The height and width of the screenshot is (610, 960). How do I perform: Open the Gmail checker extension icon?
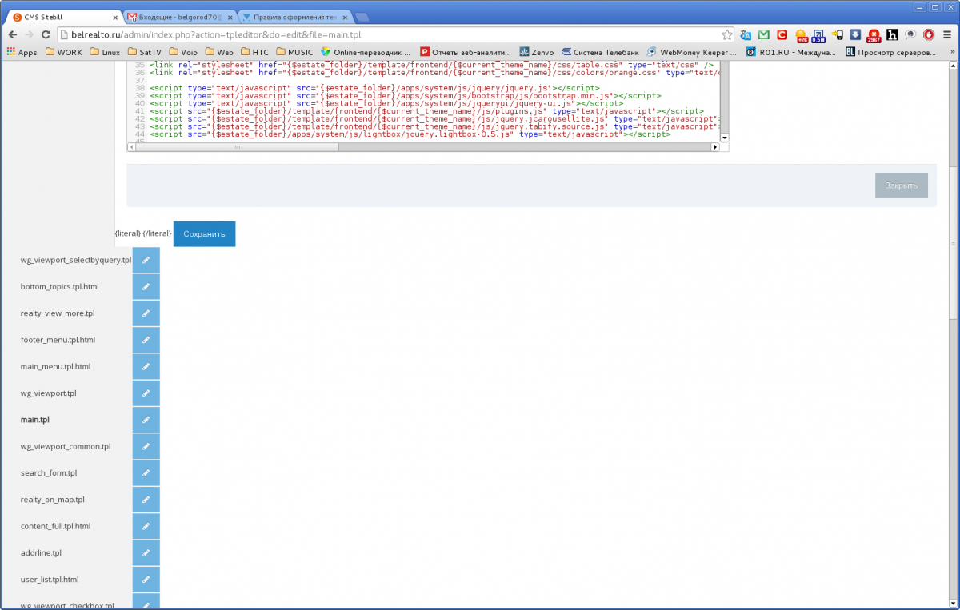click(764, 34)
